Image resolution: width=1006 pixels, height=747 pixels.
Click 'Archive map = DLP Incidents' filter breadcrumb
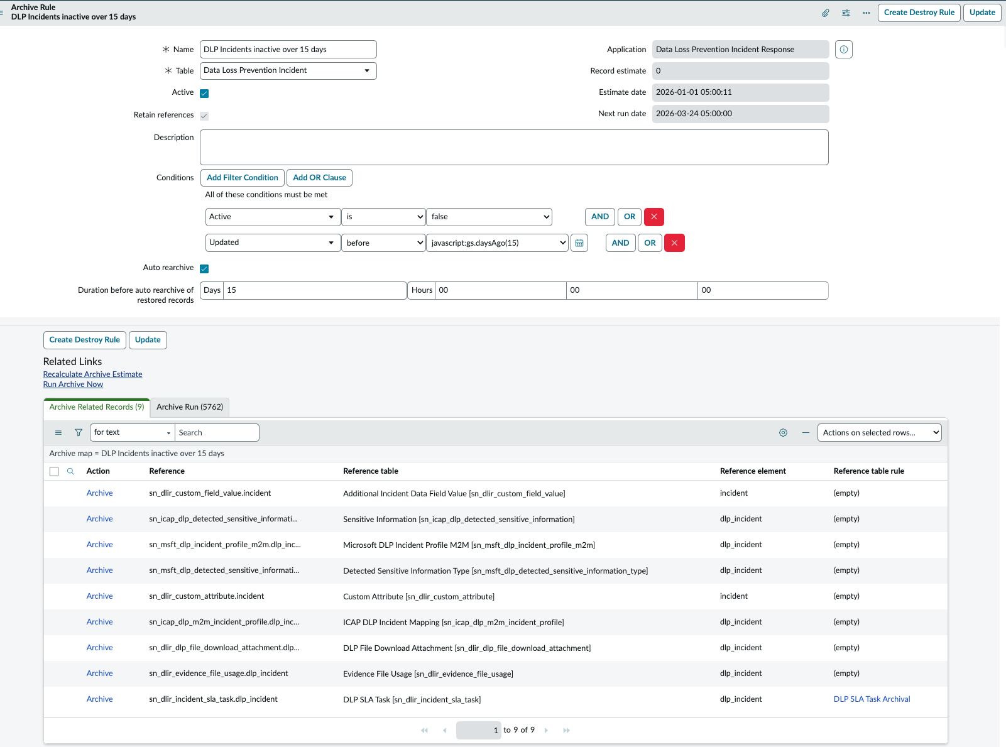tap(136, 454)
